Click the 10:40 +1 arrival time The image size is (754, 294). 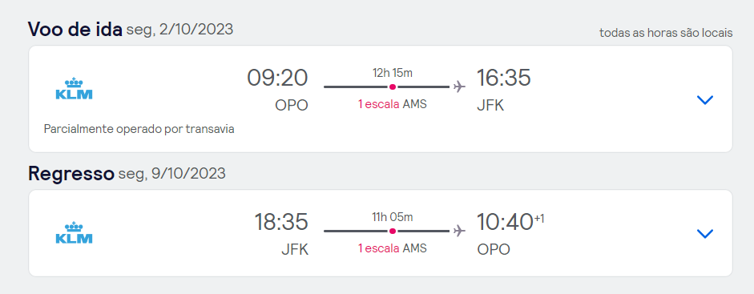point(510,221)
